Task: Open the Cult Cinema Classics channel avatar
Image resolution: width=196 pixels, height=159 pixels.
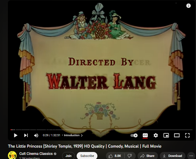Action: [x=12, y=155]
